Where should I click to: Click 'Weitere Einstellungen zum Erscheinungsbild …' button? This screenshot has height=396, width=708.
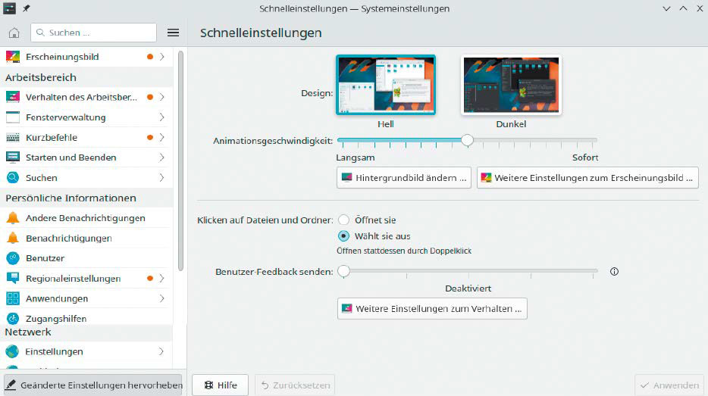587,178
